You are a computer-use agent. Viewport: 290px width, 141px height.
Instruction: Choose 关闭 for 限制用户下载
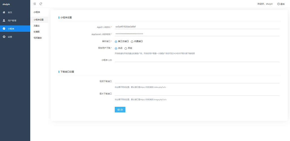pyautogui.click(x=116, y=48)
